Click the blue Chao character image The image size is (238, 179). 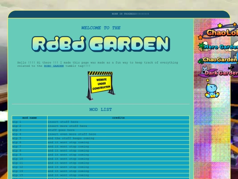tap(212, 88)
